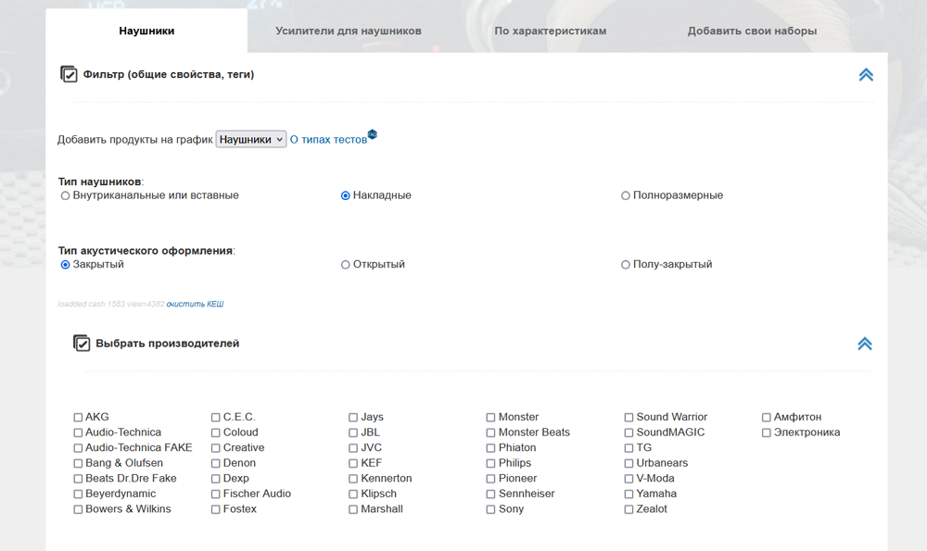
Task: Tick the V-Moda checkbox
Action: (x=629, y=479)
